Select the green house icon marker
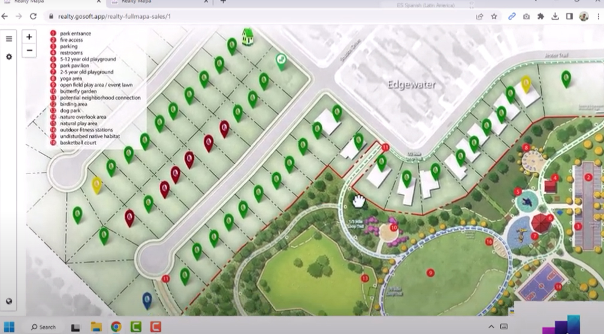Image resolution: width=604 pixels, height=334 pixels. coord(247,37)
